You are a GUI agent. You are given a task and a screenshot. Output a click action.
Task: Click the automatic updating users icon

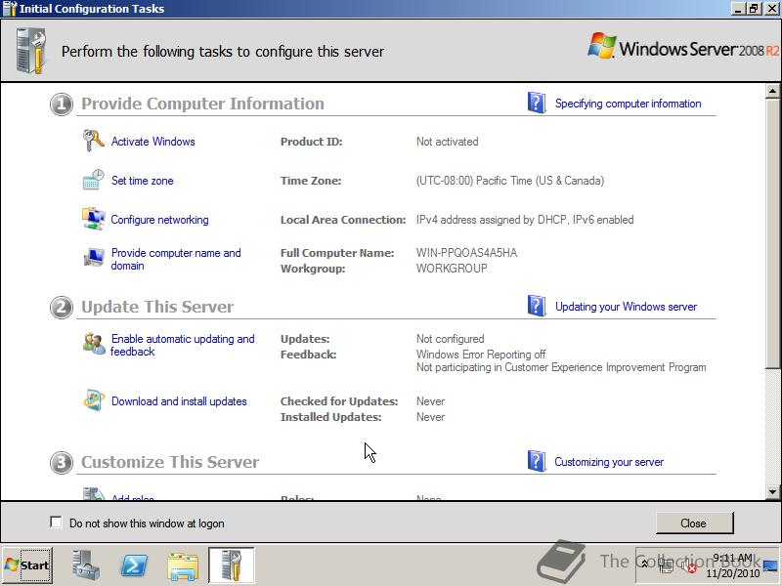coord(94,344)
